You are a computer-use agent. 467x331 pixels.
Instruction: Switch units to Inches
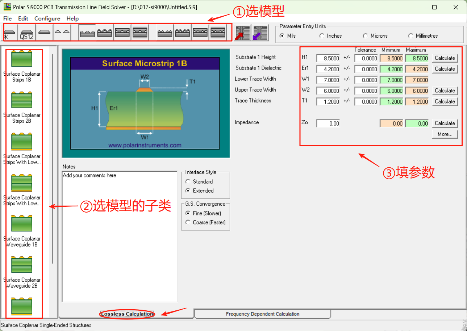tap(322, 36)
